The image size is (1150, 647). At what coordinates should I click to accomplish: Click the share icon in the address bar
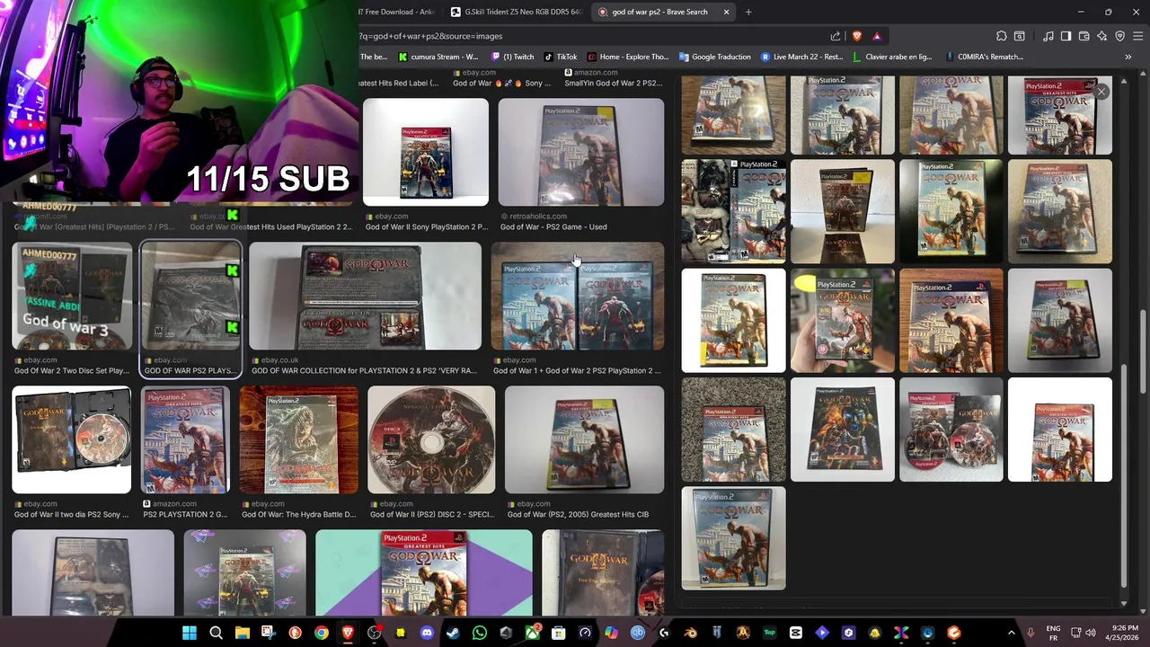pos(836,36)
